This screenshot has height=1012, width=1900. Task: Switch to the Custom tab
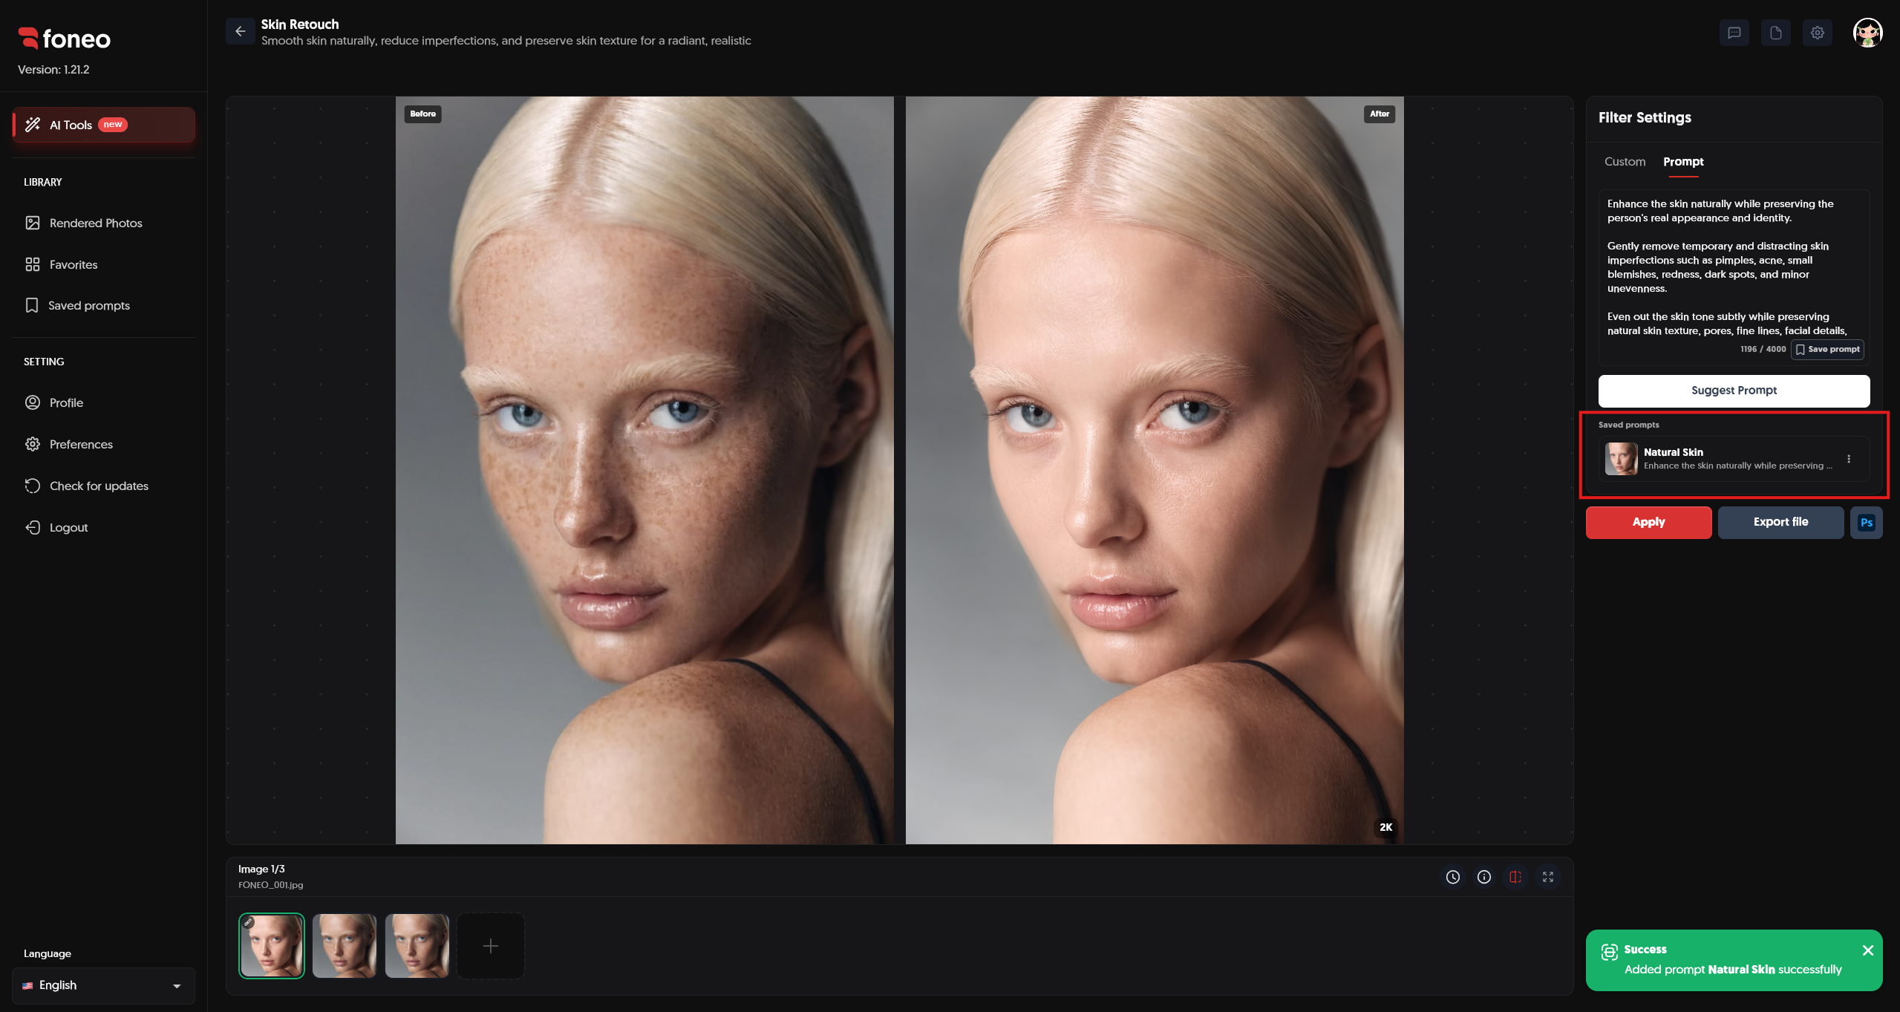(1625, 161)
